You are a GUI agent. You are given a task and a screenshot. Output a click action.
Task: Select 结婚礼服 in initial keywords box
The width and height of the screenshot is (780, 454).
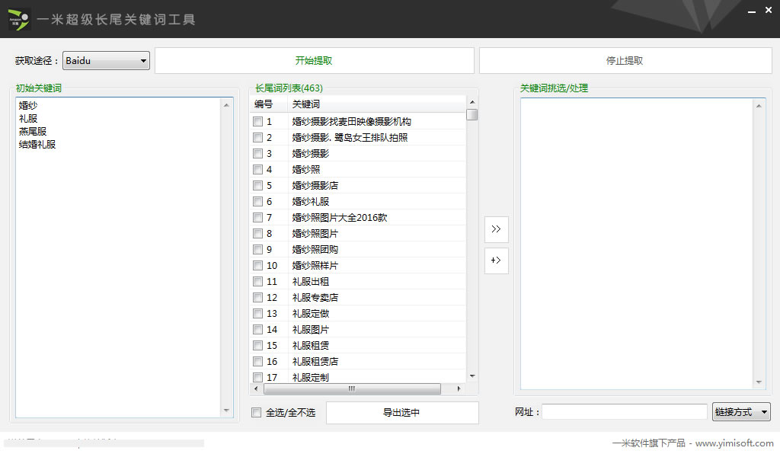click(x=37, y=144)
